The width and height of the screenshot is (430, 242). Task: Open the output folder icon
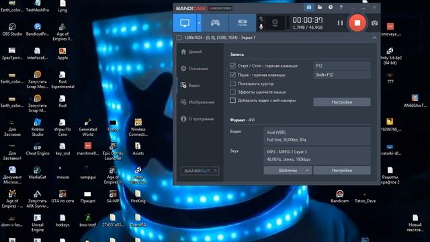(x=320, y=7)
